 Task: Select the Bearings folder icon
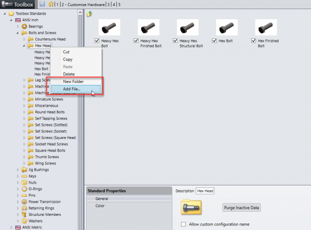pyautogui.click(x=24, y=26)
